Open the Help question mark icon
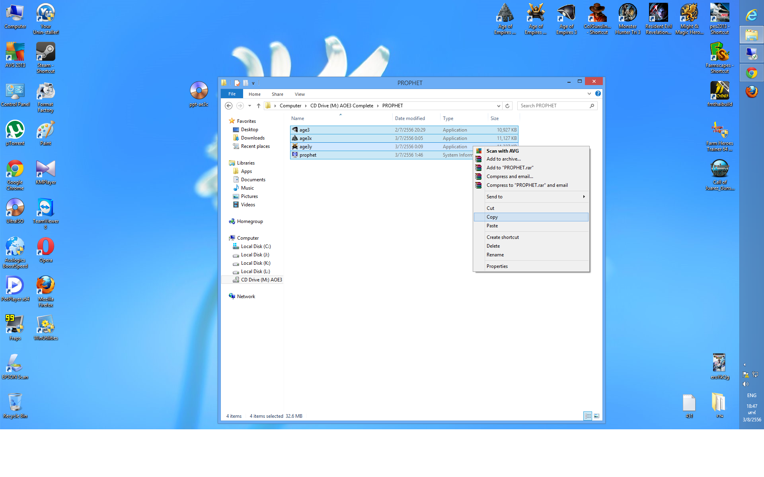This screenshot has height=477, width=764. pos(598,94)
